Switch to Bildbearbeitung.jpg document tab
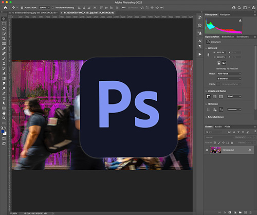The height and width of the screenshot is (215, 257). [34, 13]
